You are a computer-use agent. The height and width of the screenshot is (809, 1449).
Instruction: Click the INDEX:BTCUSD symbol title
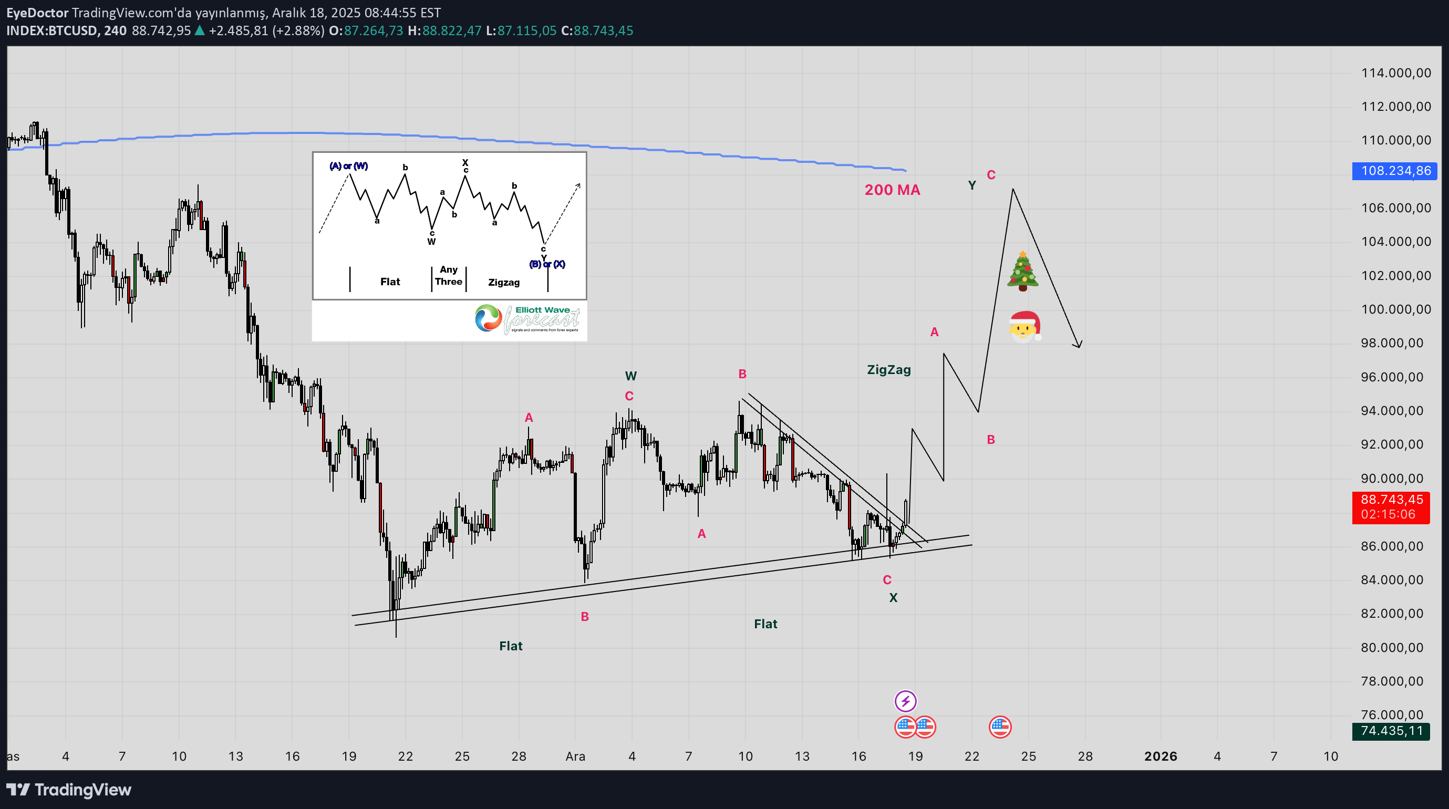tap(51, 30)
